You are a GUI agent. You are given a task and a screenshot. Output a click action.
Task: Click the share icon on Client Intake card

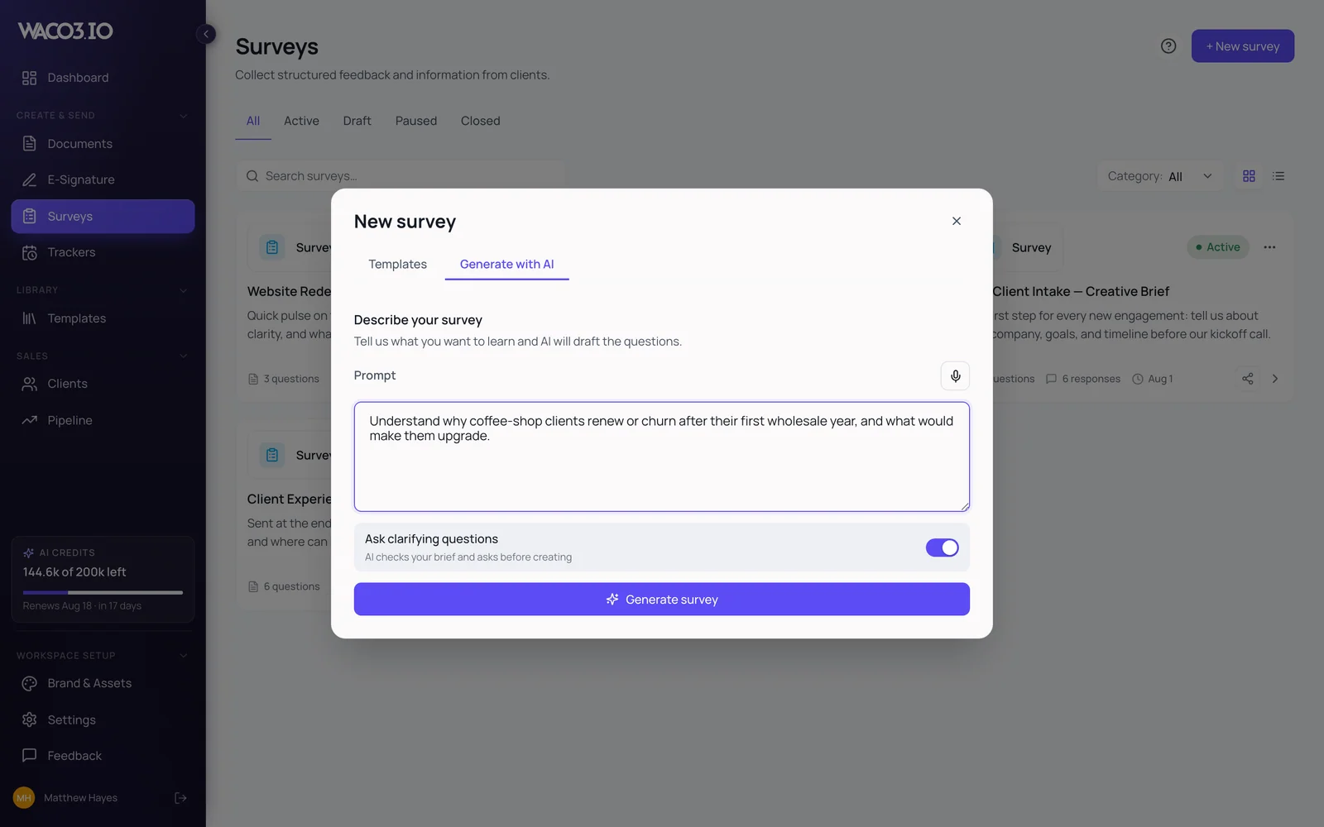(1248, 379)
